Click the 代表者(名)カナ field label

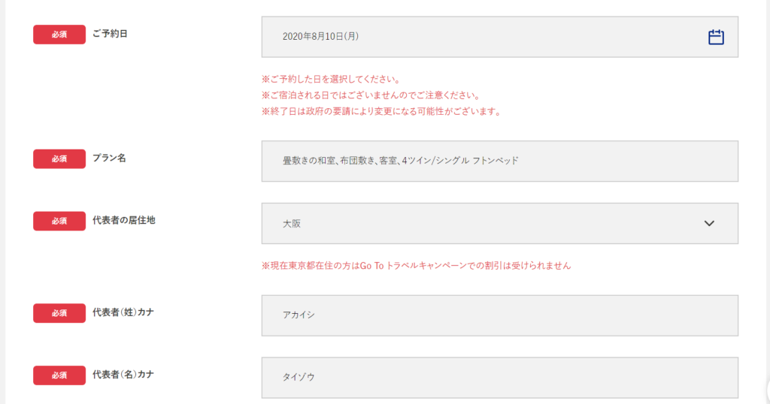pyautogui.click(x=123, y=374)
